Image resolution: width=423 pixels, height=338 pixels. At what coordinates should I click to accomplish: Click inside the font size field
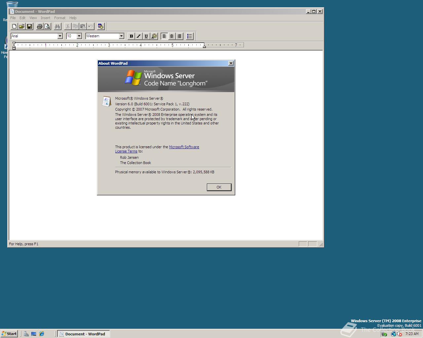point(71,36)
